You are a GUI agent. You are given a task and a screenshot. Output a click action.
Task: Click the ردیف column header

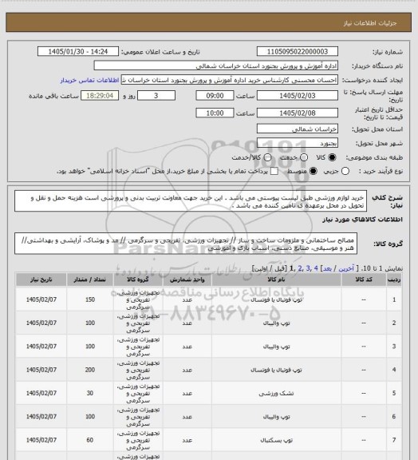[x=394, y=280]
